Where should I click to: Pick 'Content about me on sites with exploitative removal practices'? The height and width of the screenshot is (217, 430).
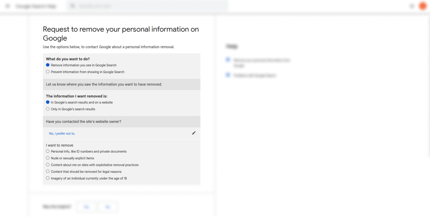(x=48, y=165)
